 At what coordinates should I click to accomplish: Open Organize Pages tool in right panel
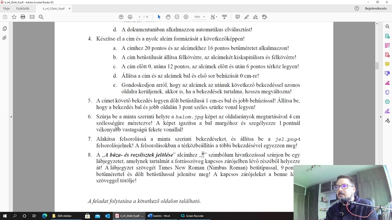click(x=387, y=46)
